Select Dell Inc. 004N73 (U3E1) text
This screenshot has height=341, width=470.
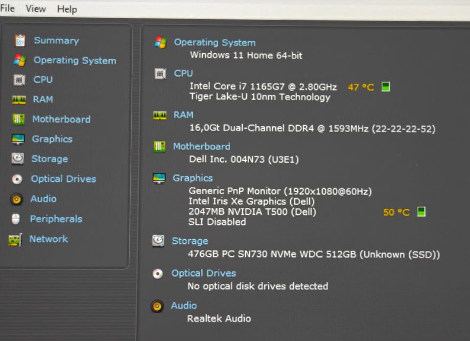point(244,159)
